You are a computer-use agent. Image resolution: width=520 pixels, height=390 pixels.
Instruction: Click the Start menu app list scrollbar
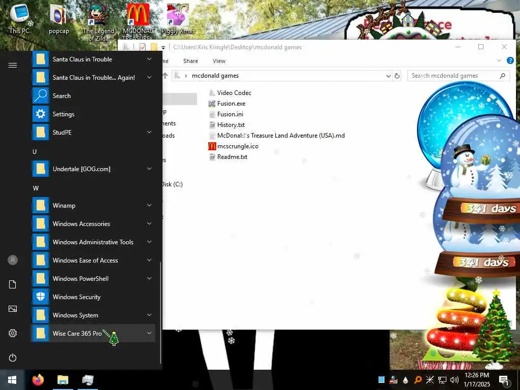tap(160, 312)
